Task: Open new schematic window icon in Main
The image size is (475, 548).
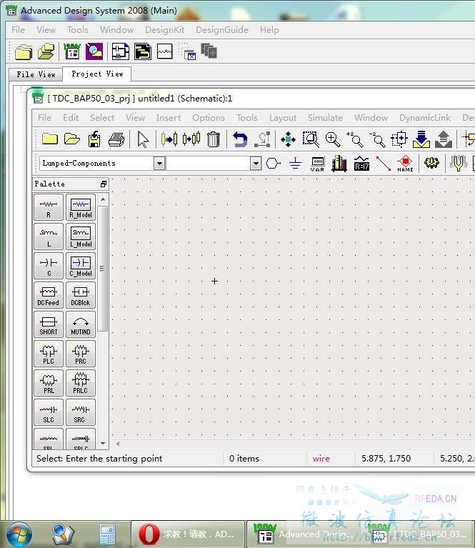Action: [x=120, y=51]
